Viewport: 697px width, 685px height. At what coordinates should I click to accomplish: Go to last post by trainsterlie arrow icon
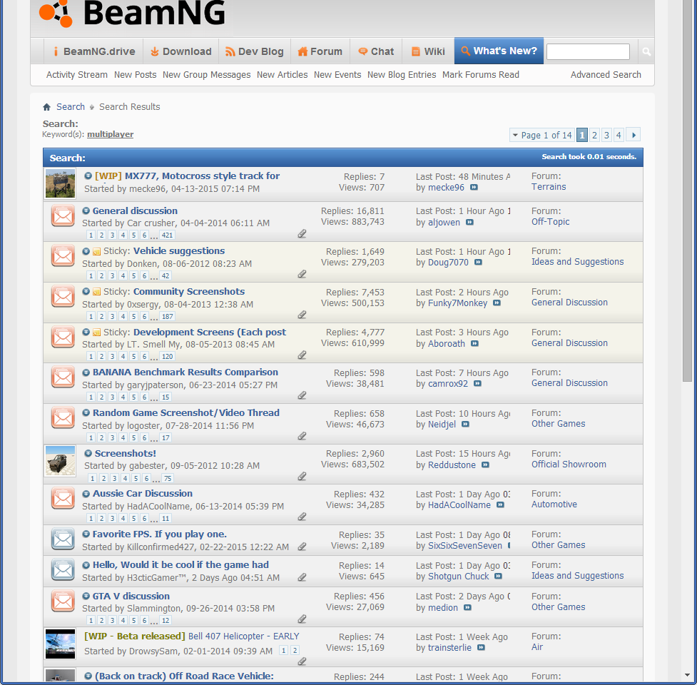(481, 648)
